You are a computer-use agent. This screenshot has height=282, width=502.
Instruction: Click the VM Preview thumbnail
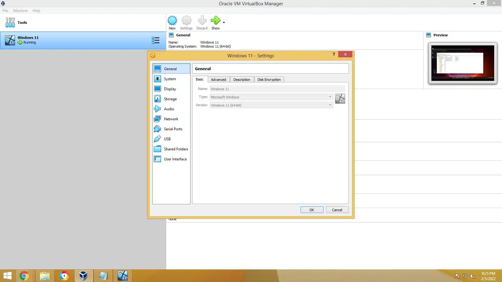(463, 63)
